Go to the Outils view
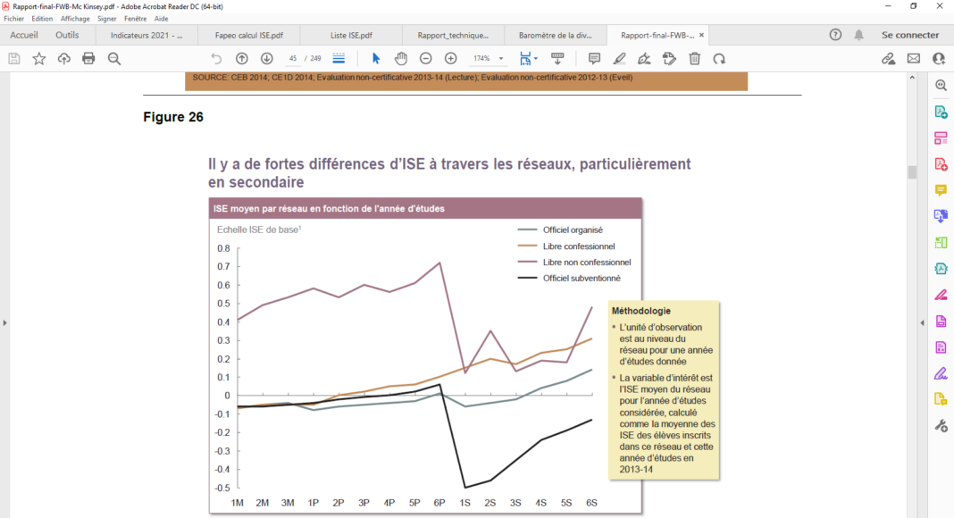This screenshot has width=954, height=518. pos(67,35)
